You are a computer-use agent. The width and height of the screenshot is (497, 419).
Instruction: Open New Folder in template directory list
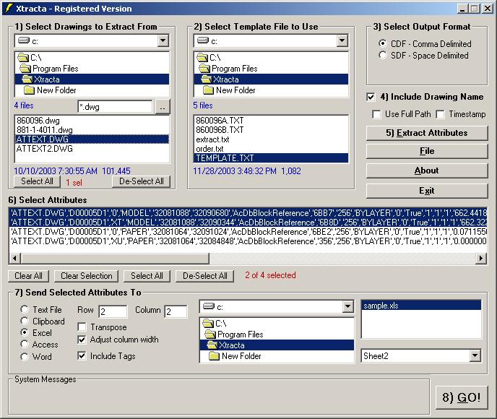[x=271, y=90]
